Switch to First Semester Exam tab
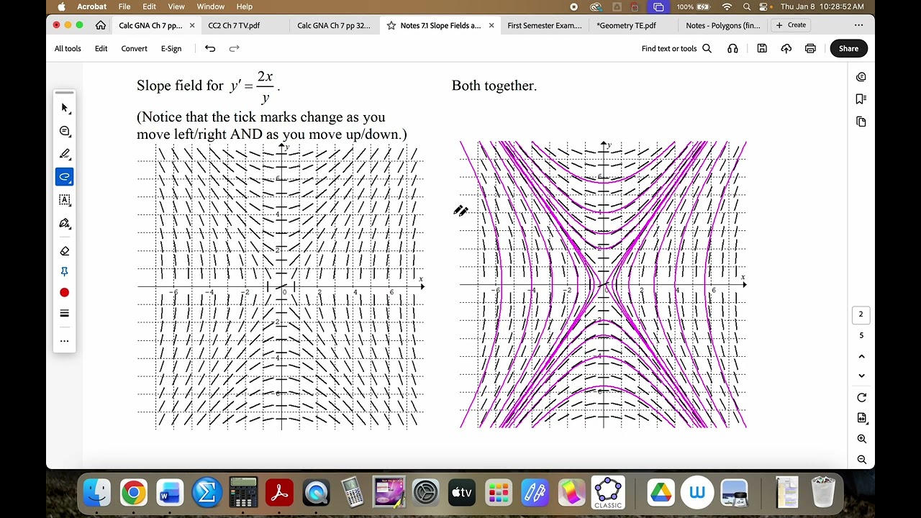This screenshot has width=921, height=518. tap(545, 25)
